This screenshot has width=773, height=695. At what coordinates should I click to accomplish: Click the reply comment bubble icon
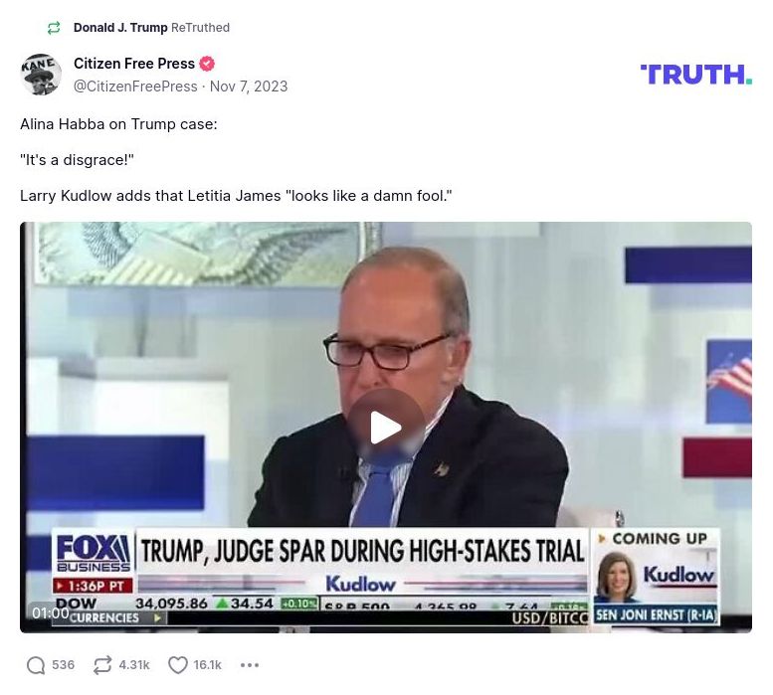pos(36,665)
